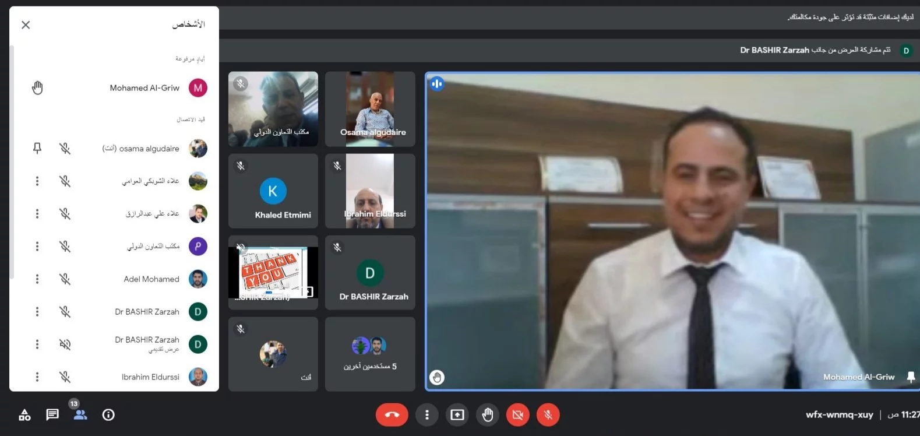This screenshot has height=436, width=920.
Task: Select Mohamed Al-Griw in people list
Action: [x=144, y=88]
